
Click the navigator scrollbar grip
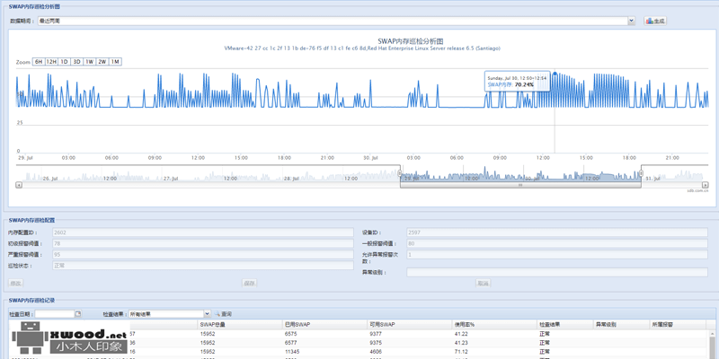coord(520,185)
